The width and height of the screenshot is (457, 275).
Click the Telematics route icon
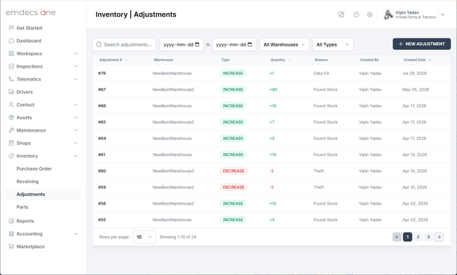point(11,79)
